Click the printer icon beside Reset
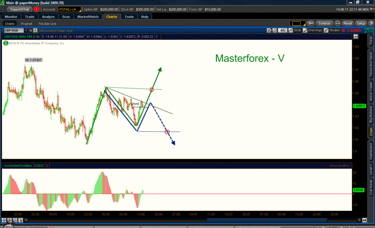 [337, 23]
